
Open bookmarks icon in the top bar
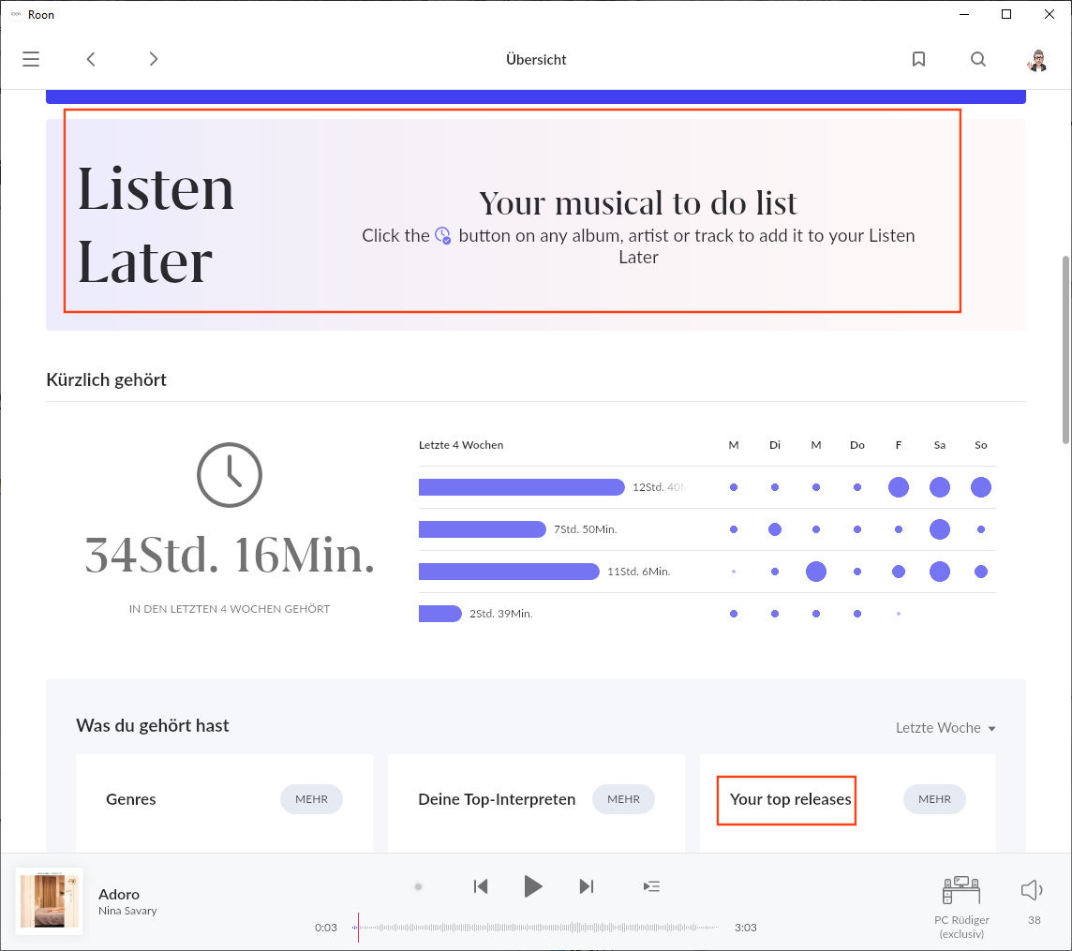coord(918,59)
